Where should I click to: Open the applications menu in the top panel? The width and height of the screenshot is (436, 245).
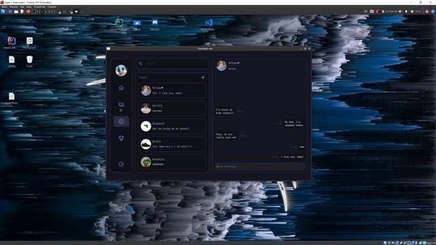[x=3, y=12]
